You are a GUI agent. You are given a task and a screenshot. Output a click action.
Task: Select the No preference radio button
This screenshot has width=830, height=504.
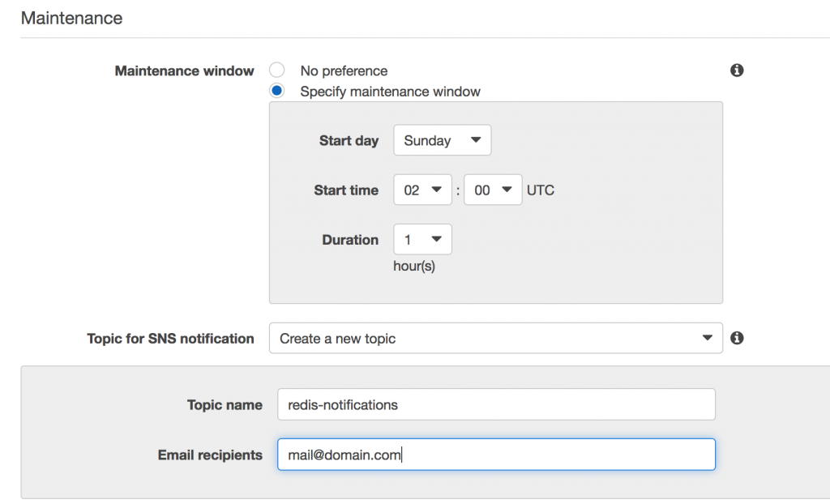(x=277, y=70)
